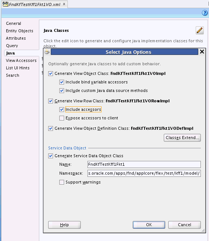Confirm with the OK button
This screenshot has height=241, width=209.
tap(149, 225)
